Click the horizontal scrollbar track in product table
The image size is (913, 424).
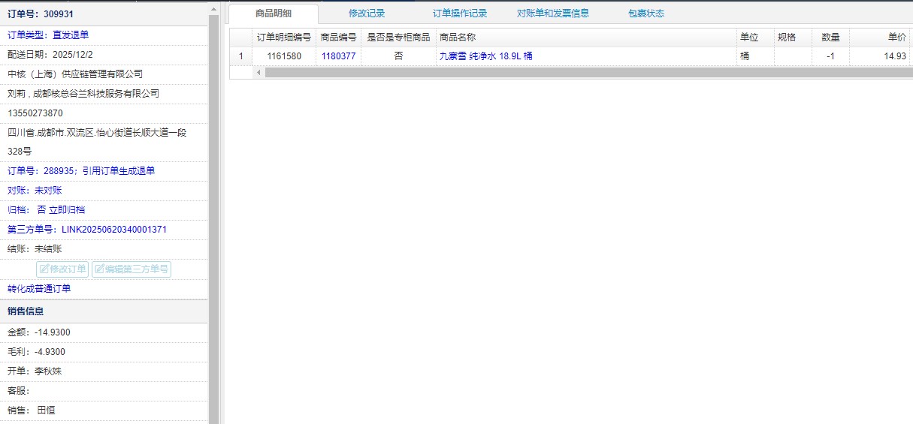[586, 73]
